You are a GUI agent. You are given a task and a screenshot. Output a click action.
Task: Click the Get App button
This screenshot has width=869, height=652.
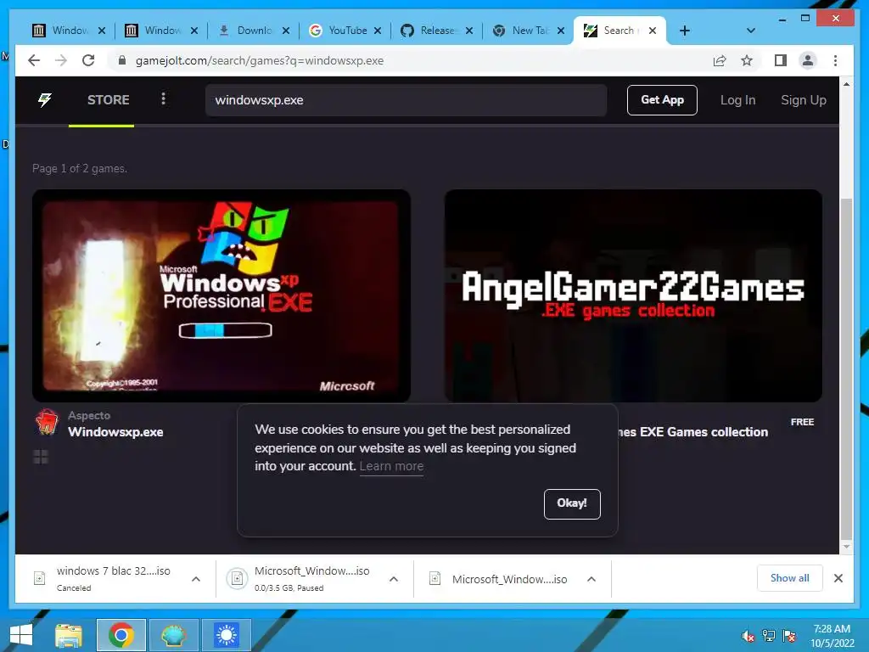[x=662, y=100]
